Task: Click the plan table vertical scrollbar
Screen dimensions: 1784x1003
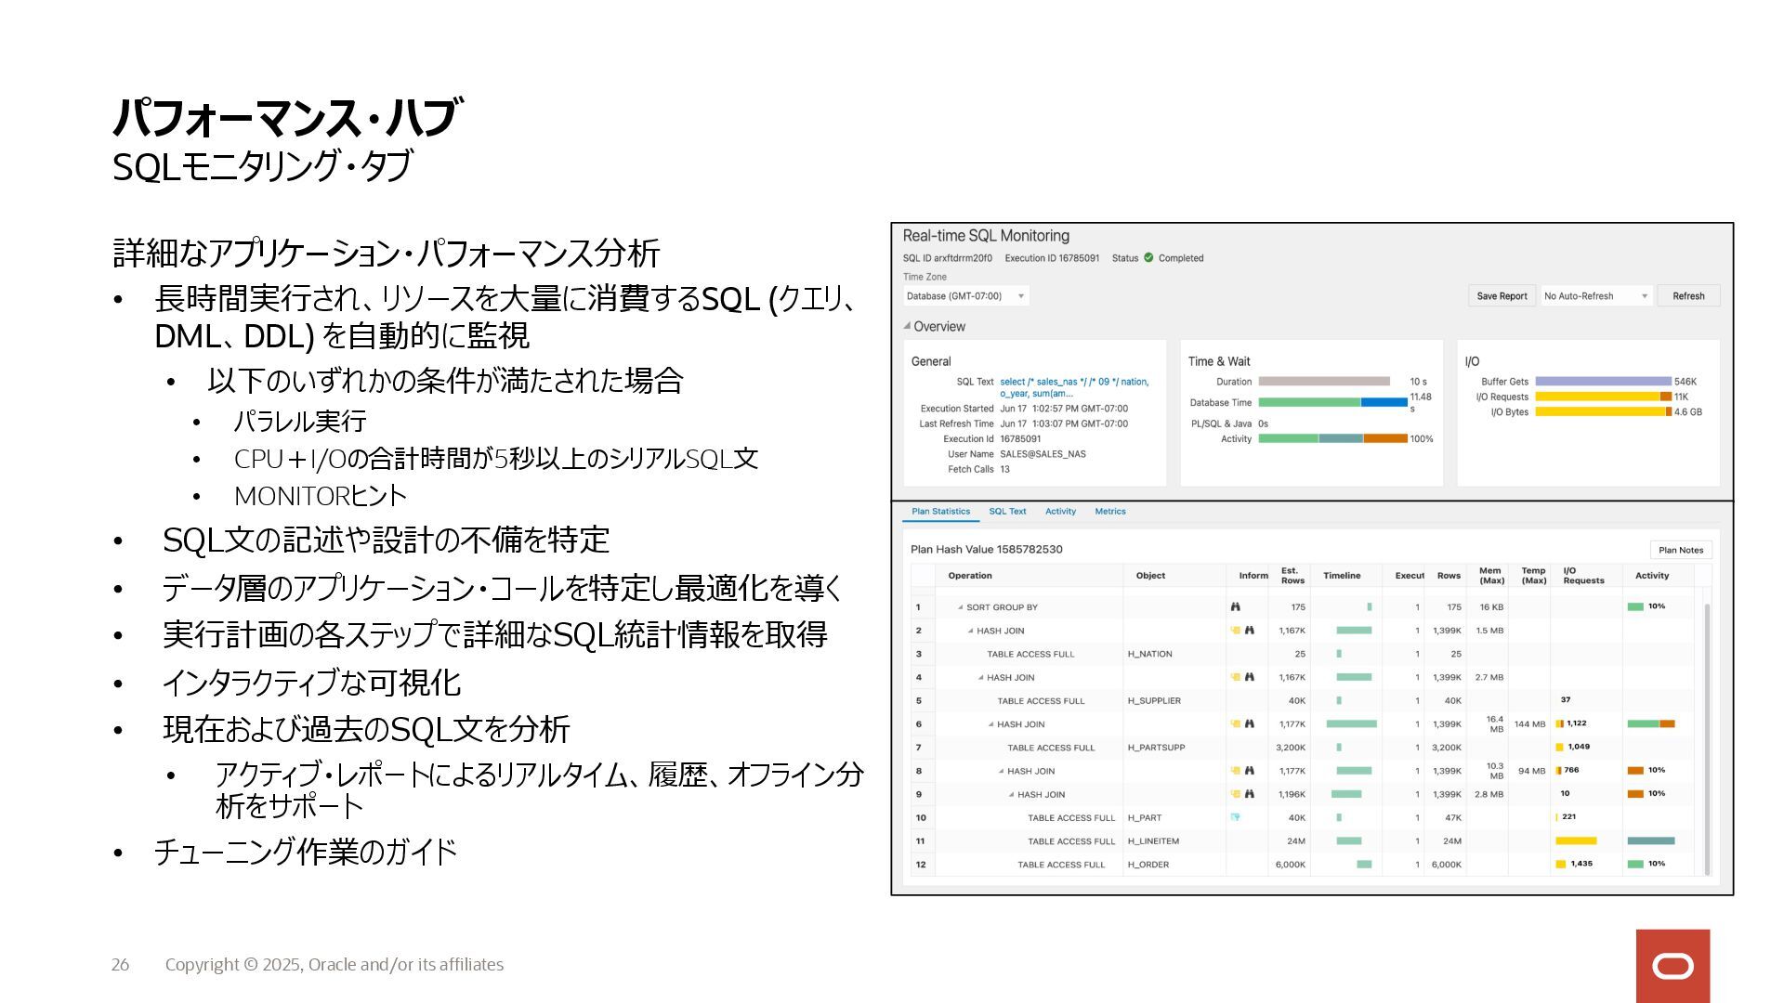Action: (1707, 738)
